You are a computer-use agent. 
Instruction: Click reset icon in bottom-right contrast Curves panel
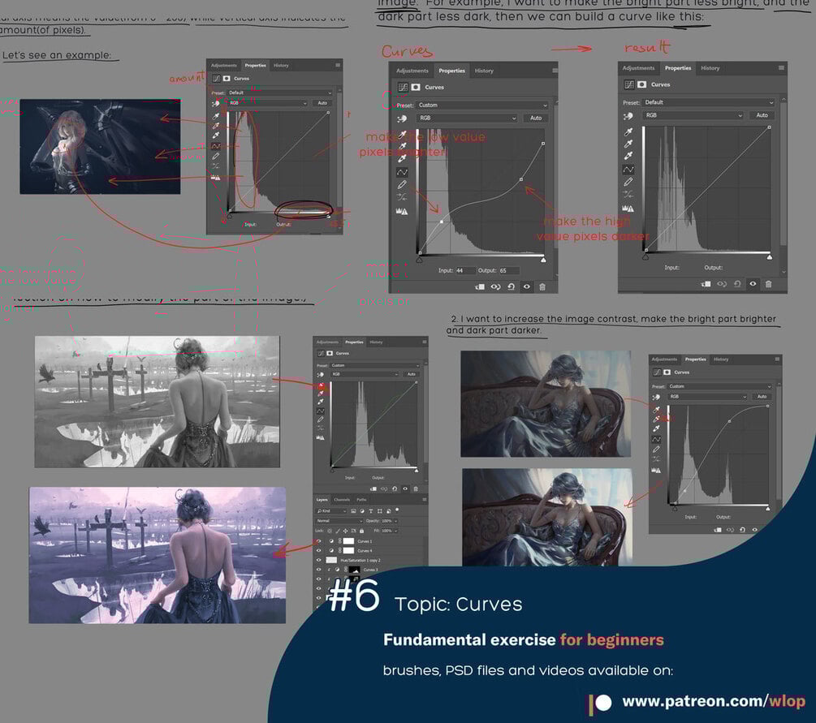[742, 530]
